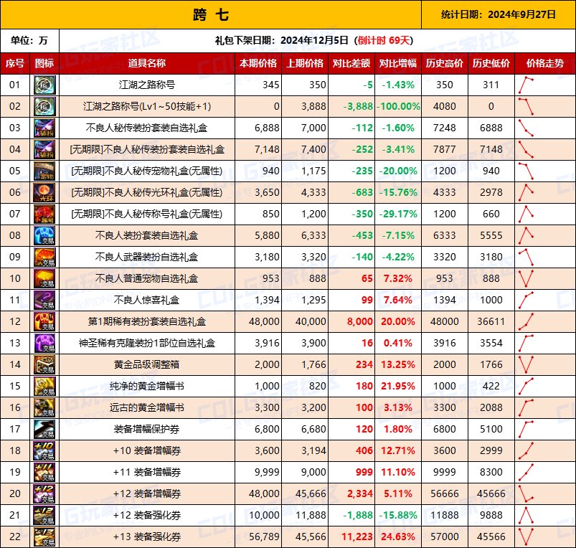
Task: Click the 道具名称 column header
Action: click(x=147, y=64)
